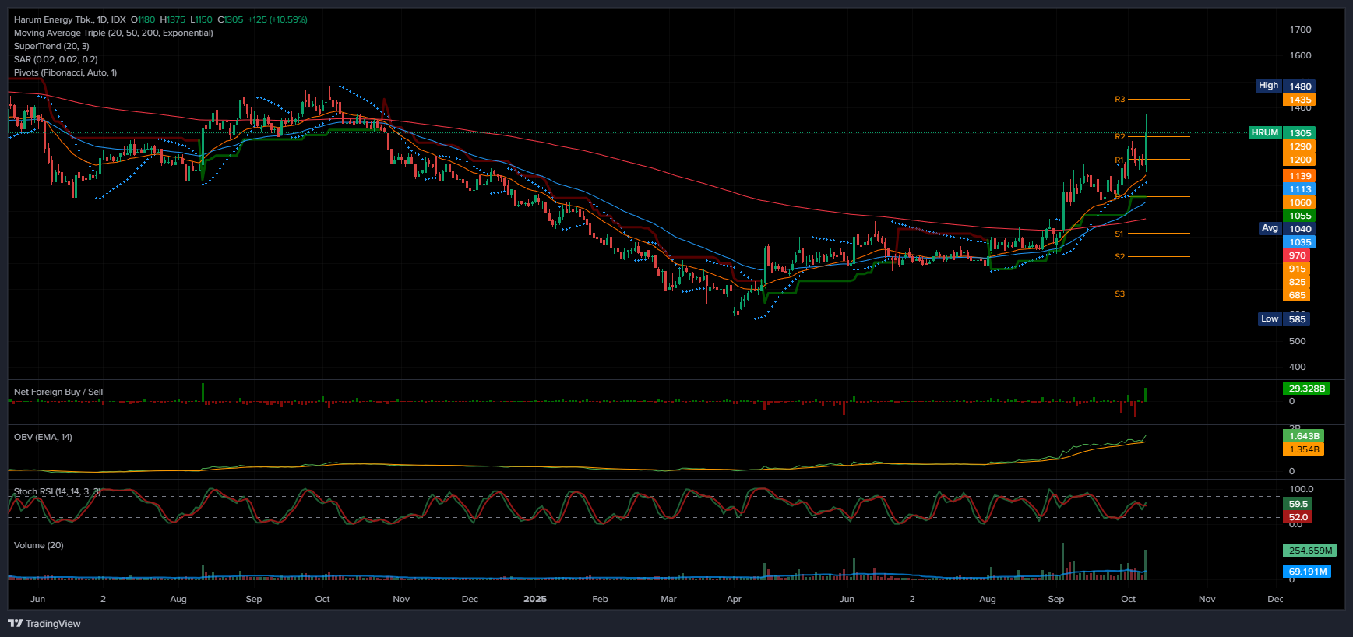Click the Avg 1040 price label
The width and height of the screenshot is (1353, 637).
(x=1285, y=228)
